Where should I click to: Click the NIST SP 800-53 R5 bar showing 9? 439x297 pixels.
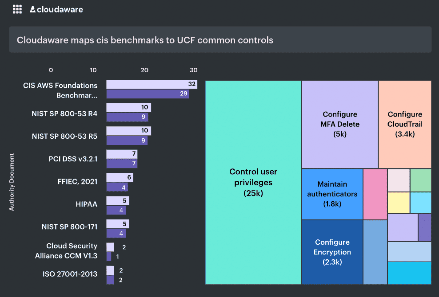(x=127, y=140)
